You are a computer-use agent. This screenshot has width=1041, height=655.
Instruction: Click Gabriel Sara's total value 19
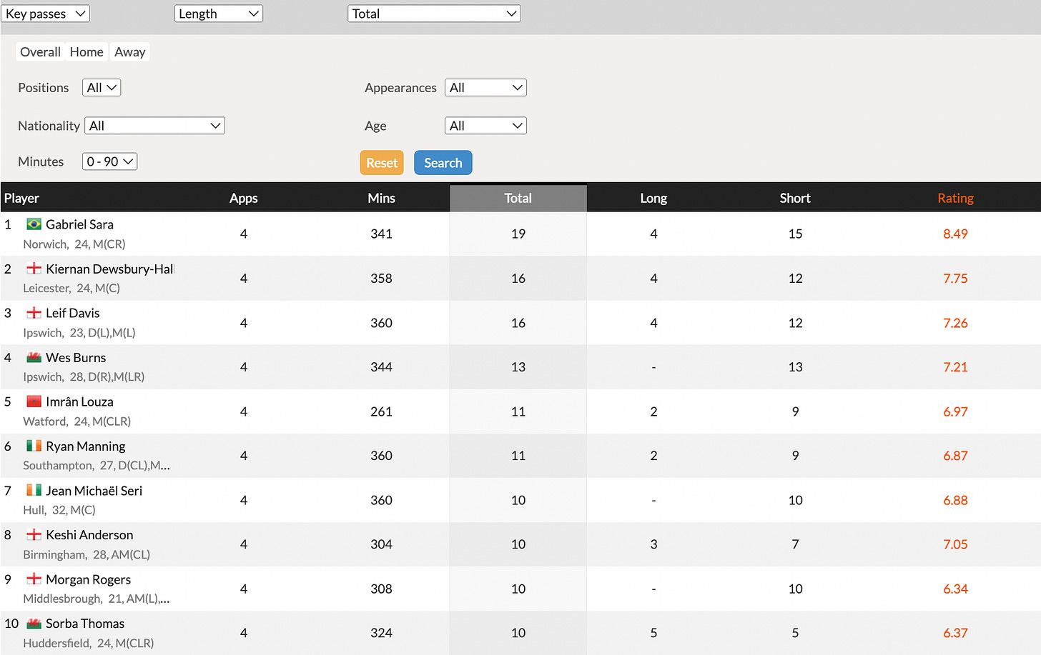518,234
